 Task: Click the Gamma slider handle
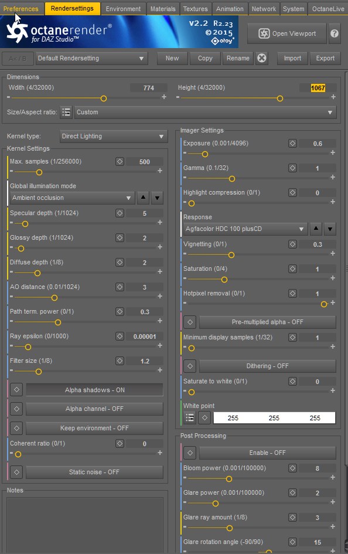click(232, 179)
